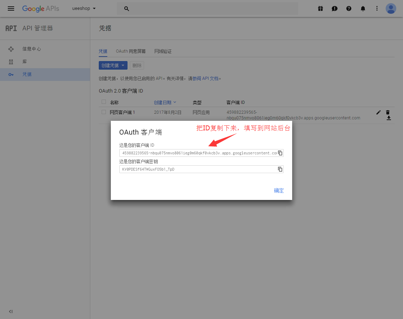Image resolution: width=403 pixels, height=319 pixels.
Task: Click the 凭据 page heading
Action: (105, 28)
